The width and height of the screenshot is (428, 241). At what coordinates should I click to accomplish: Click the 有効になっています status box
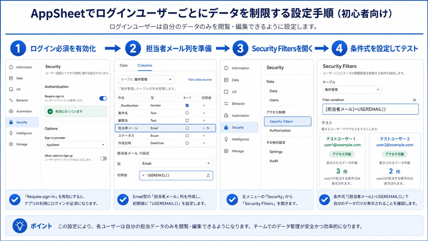pyautogui.click(x=76, y=111)
